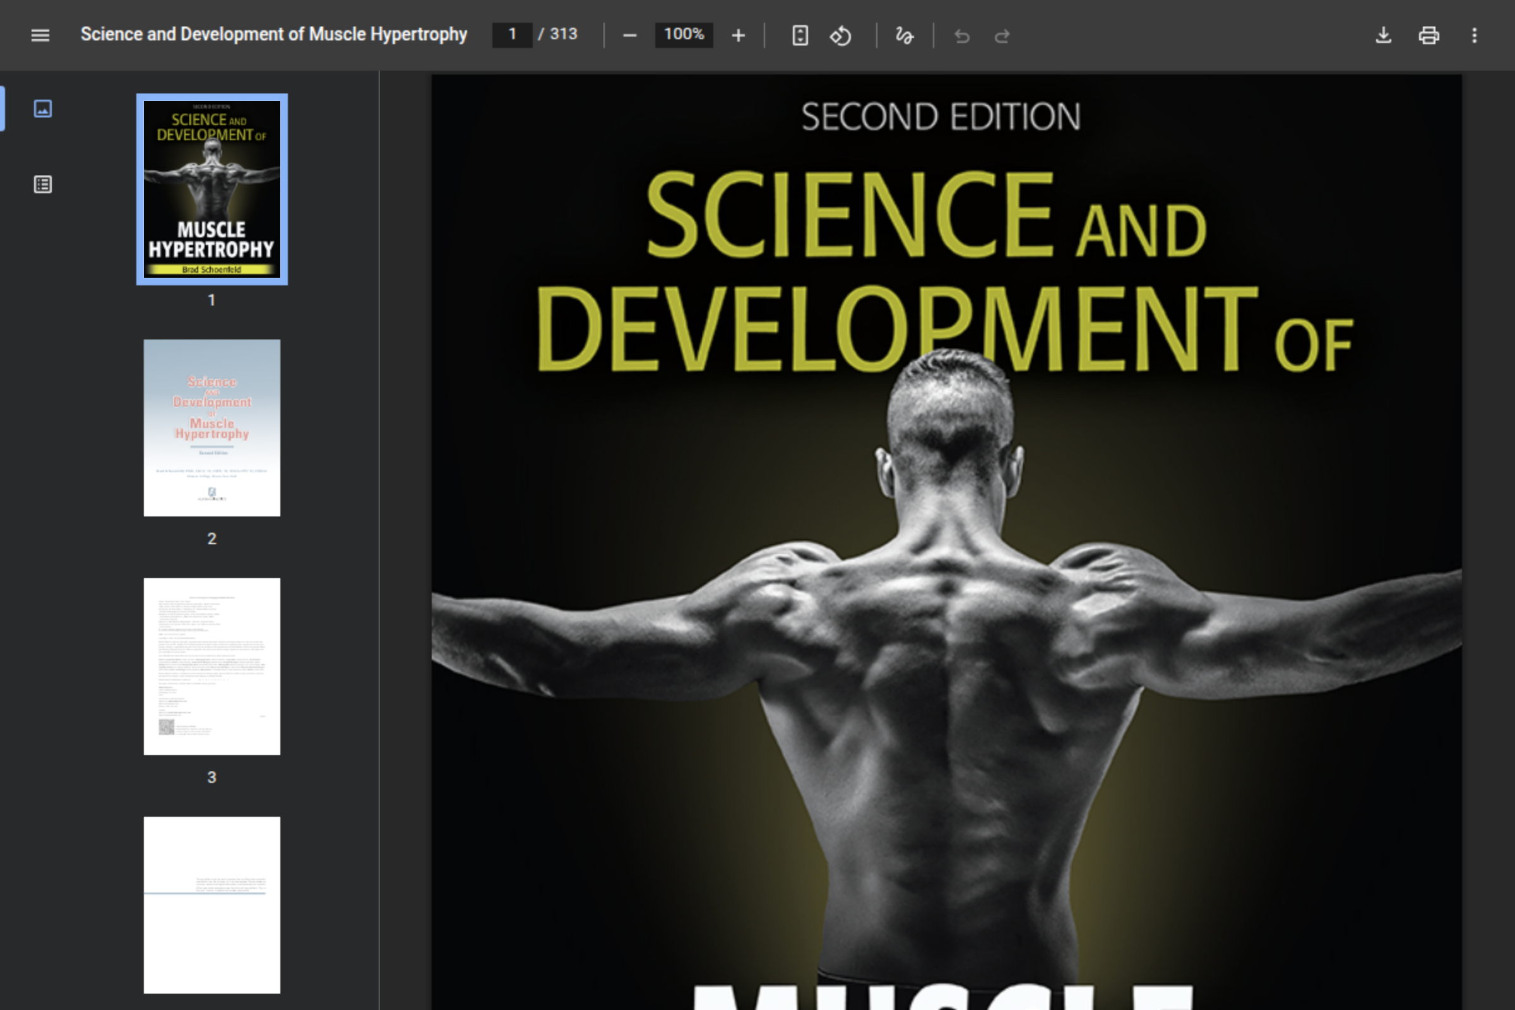The width and height of the screenshot is (1515, 1010).
Task: Click the undo arrow icon
Action: 961,36
